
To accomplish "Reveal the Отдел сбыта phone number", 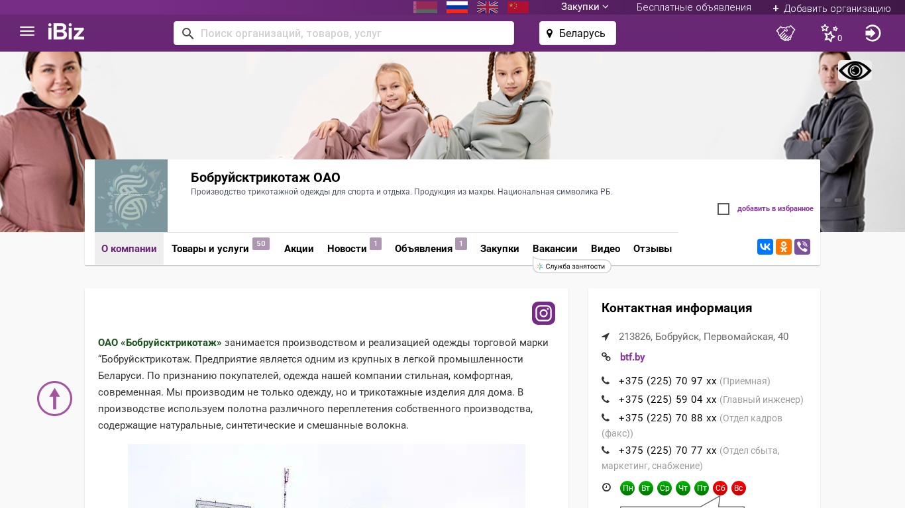I will (x=668, y=450).
